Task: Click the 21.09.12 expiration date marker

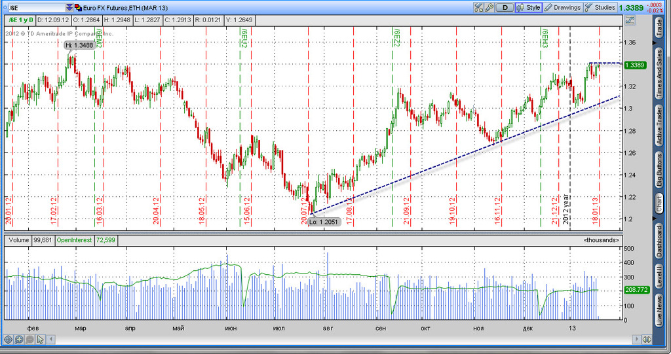Action: tap(407, 210)
